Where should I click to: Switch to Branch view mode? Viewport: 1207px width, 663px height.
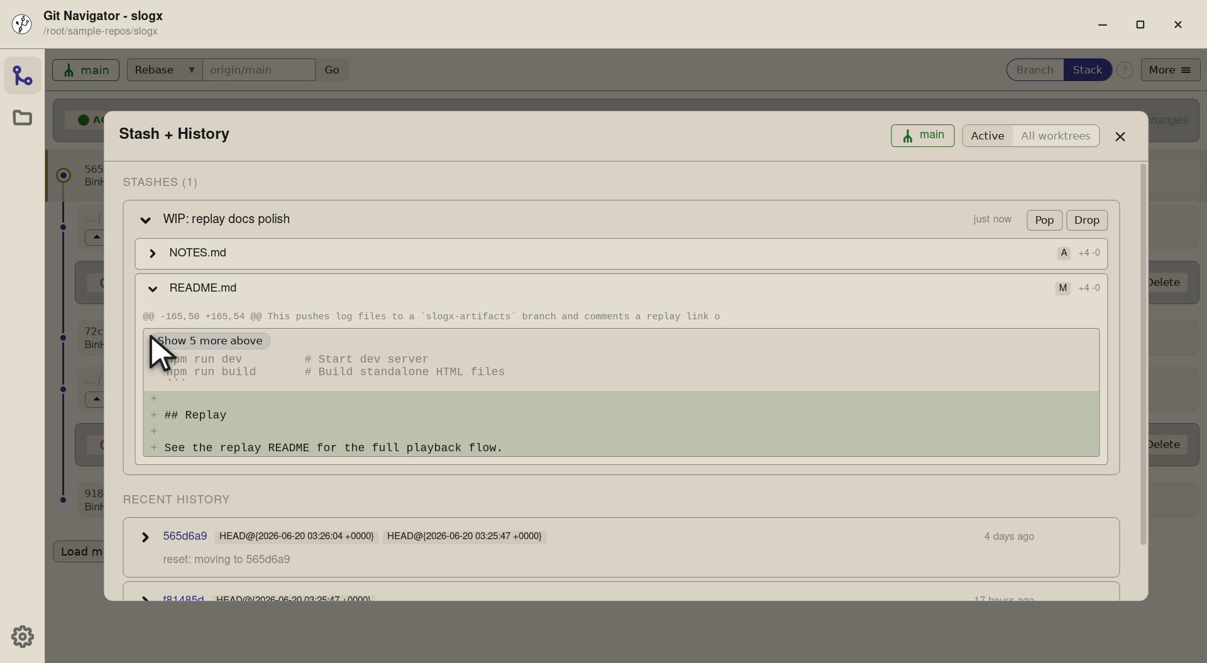click(1035, 70)
